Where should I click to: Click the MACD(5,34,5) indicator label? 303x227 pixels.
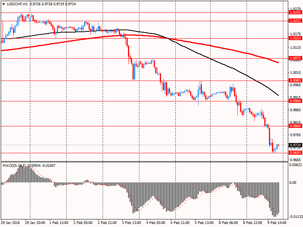tap(14, 166)
